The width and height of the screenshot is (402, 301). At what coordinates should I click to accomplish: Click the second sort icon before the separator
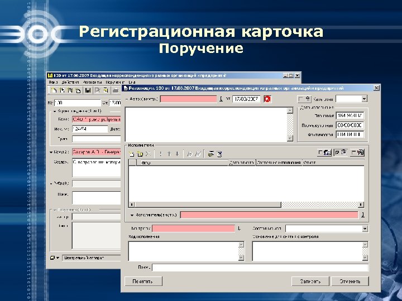[198, 154]
